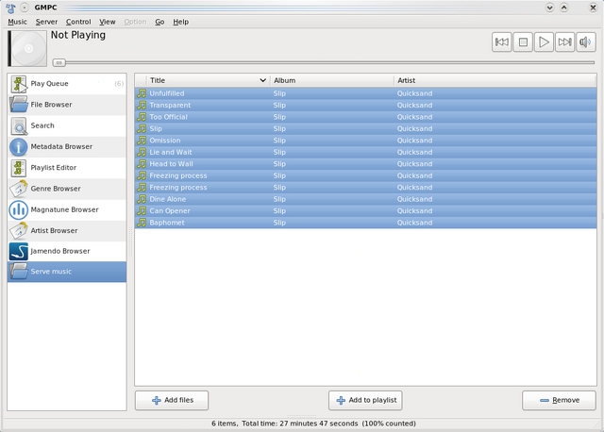Open File Browser in the sidebar
Image resolution: width=604 pixels, height=432 pixels.
click(67, 105)
